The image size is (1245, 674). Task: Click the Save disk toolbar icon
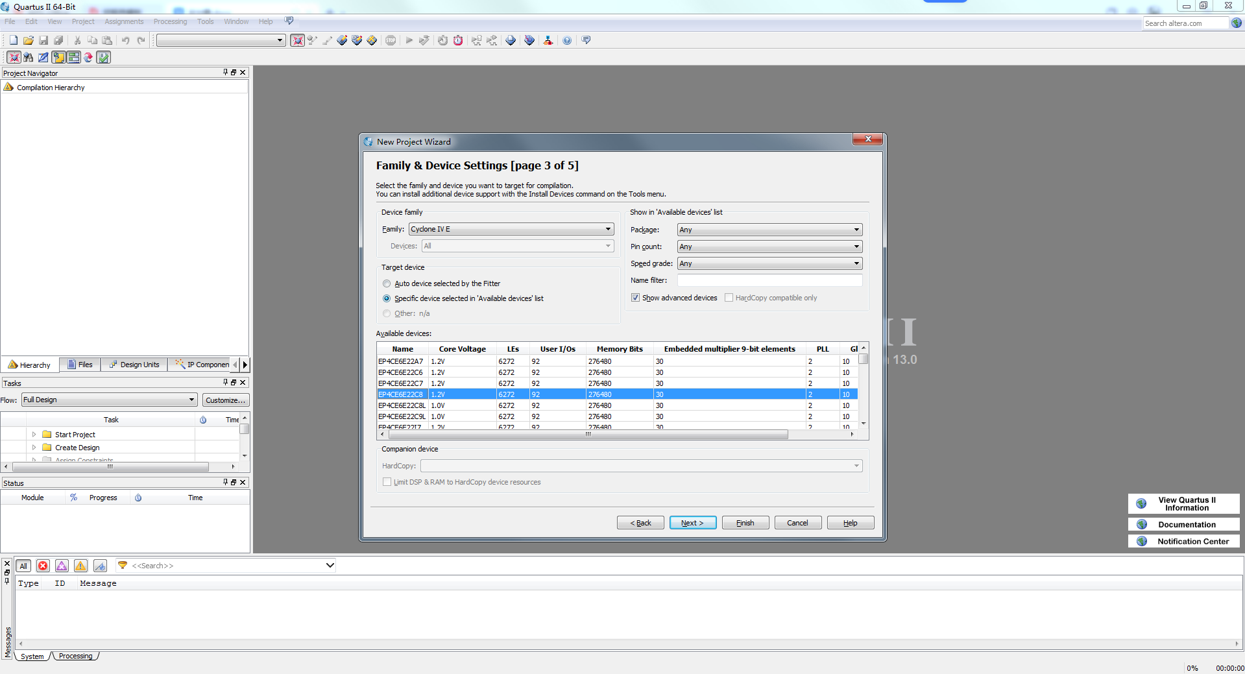tap(43, 40)
